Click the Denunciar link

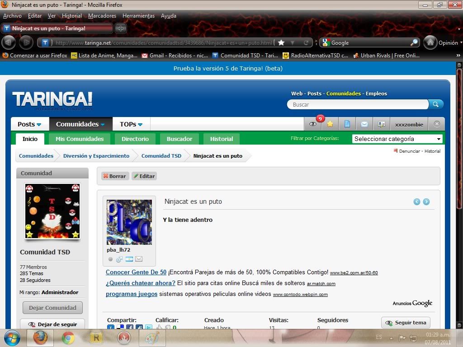(x=409, y=151)
